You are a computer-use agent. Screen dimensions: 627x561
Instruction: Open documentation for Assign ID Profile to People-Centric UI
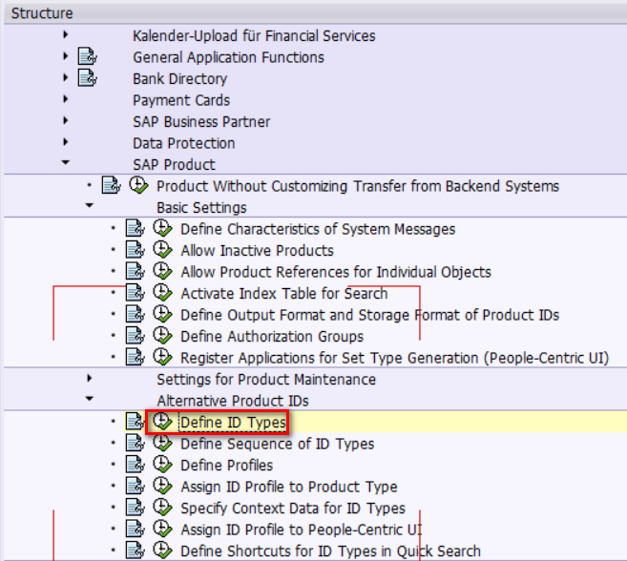(x=136, y=529)
